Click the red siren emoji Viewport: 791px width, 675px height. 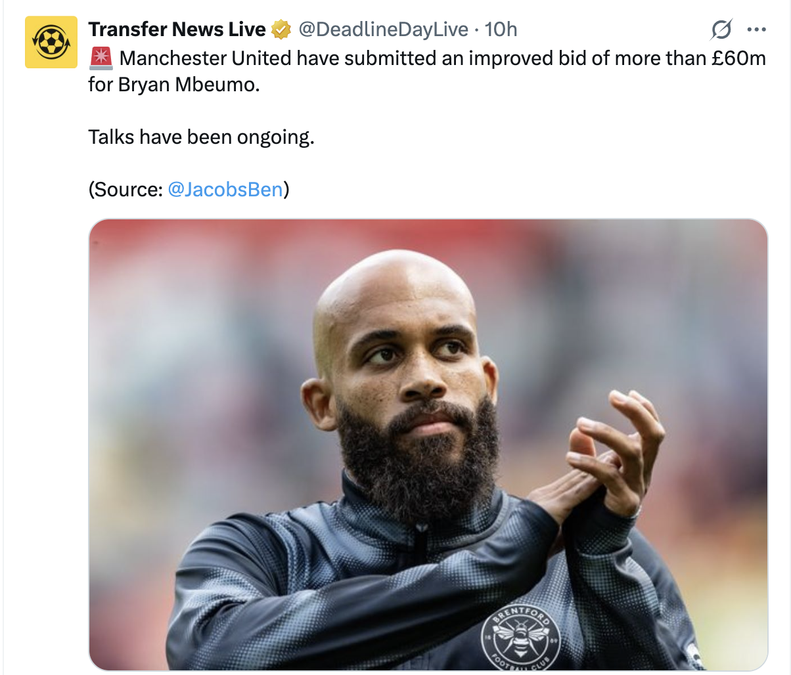pos(101,58)
